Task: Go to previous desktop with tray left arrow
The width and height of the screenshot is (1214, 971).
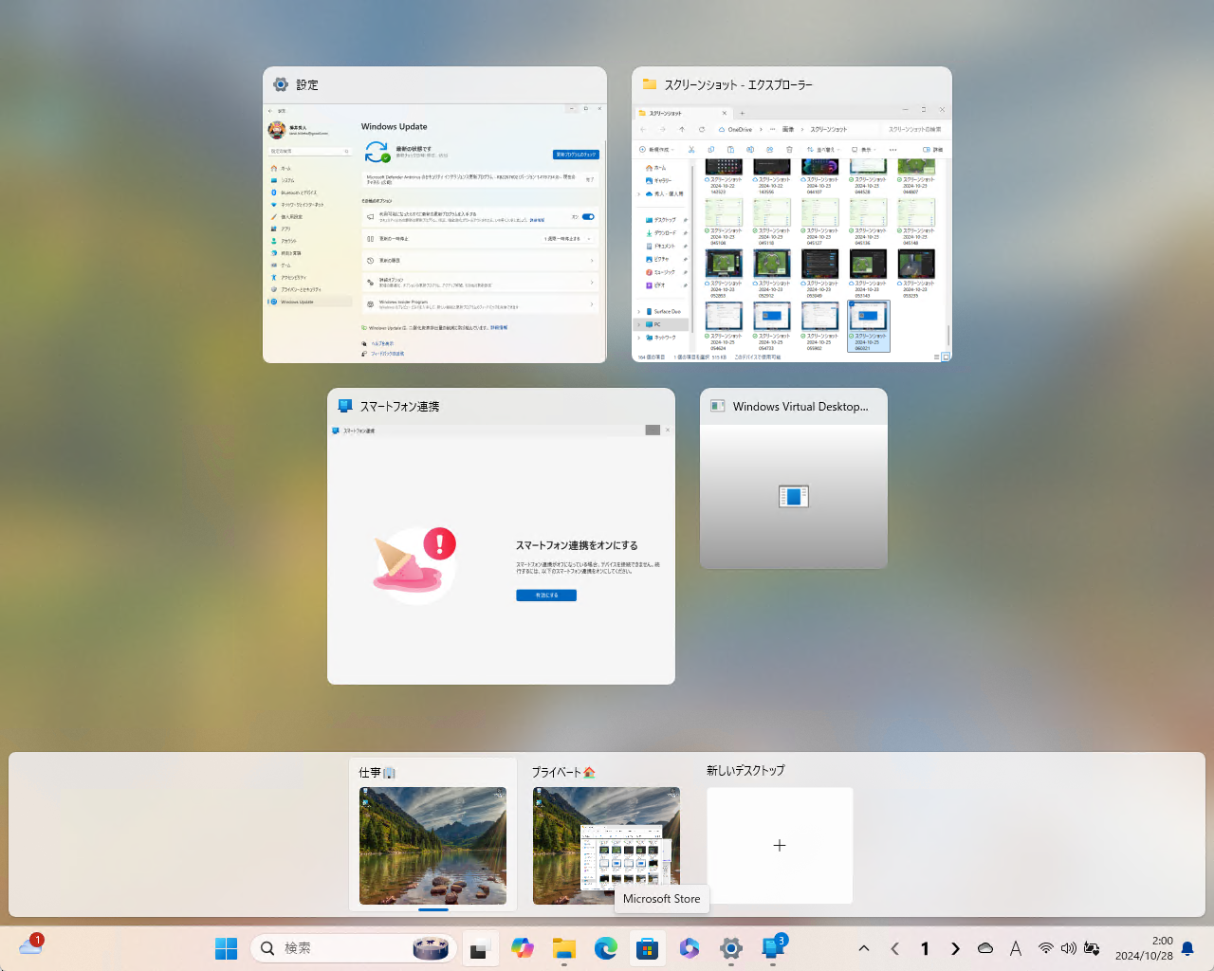Action: coord(895,948)
